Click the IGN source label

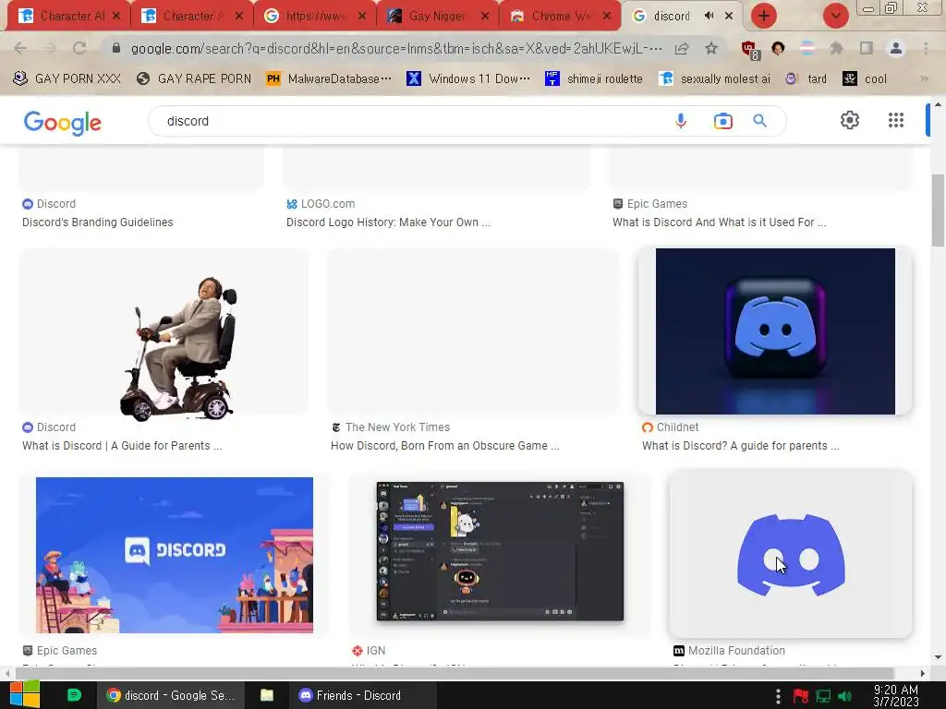tap(375, 651)
